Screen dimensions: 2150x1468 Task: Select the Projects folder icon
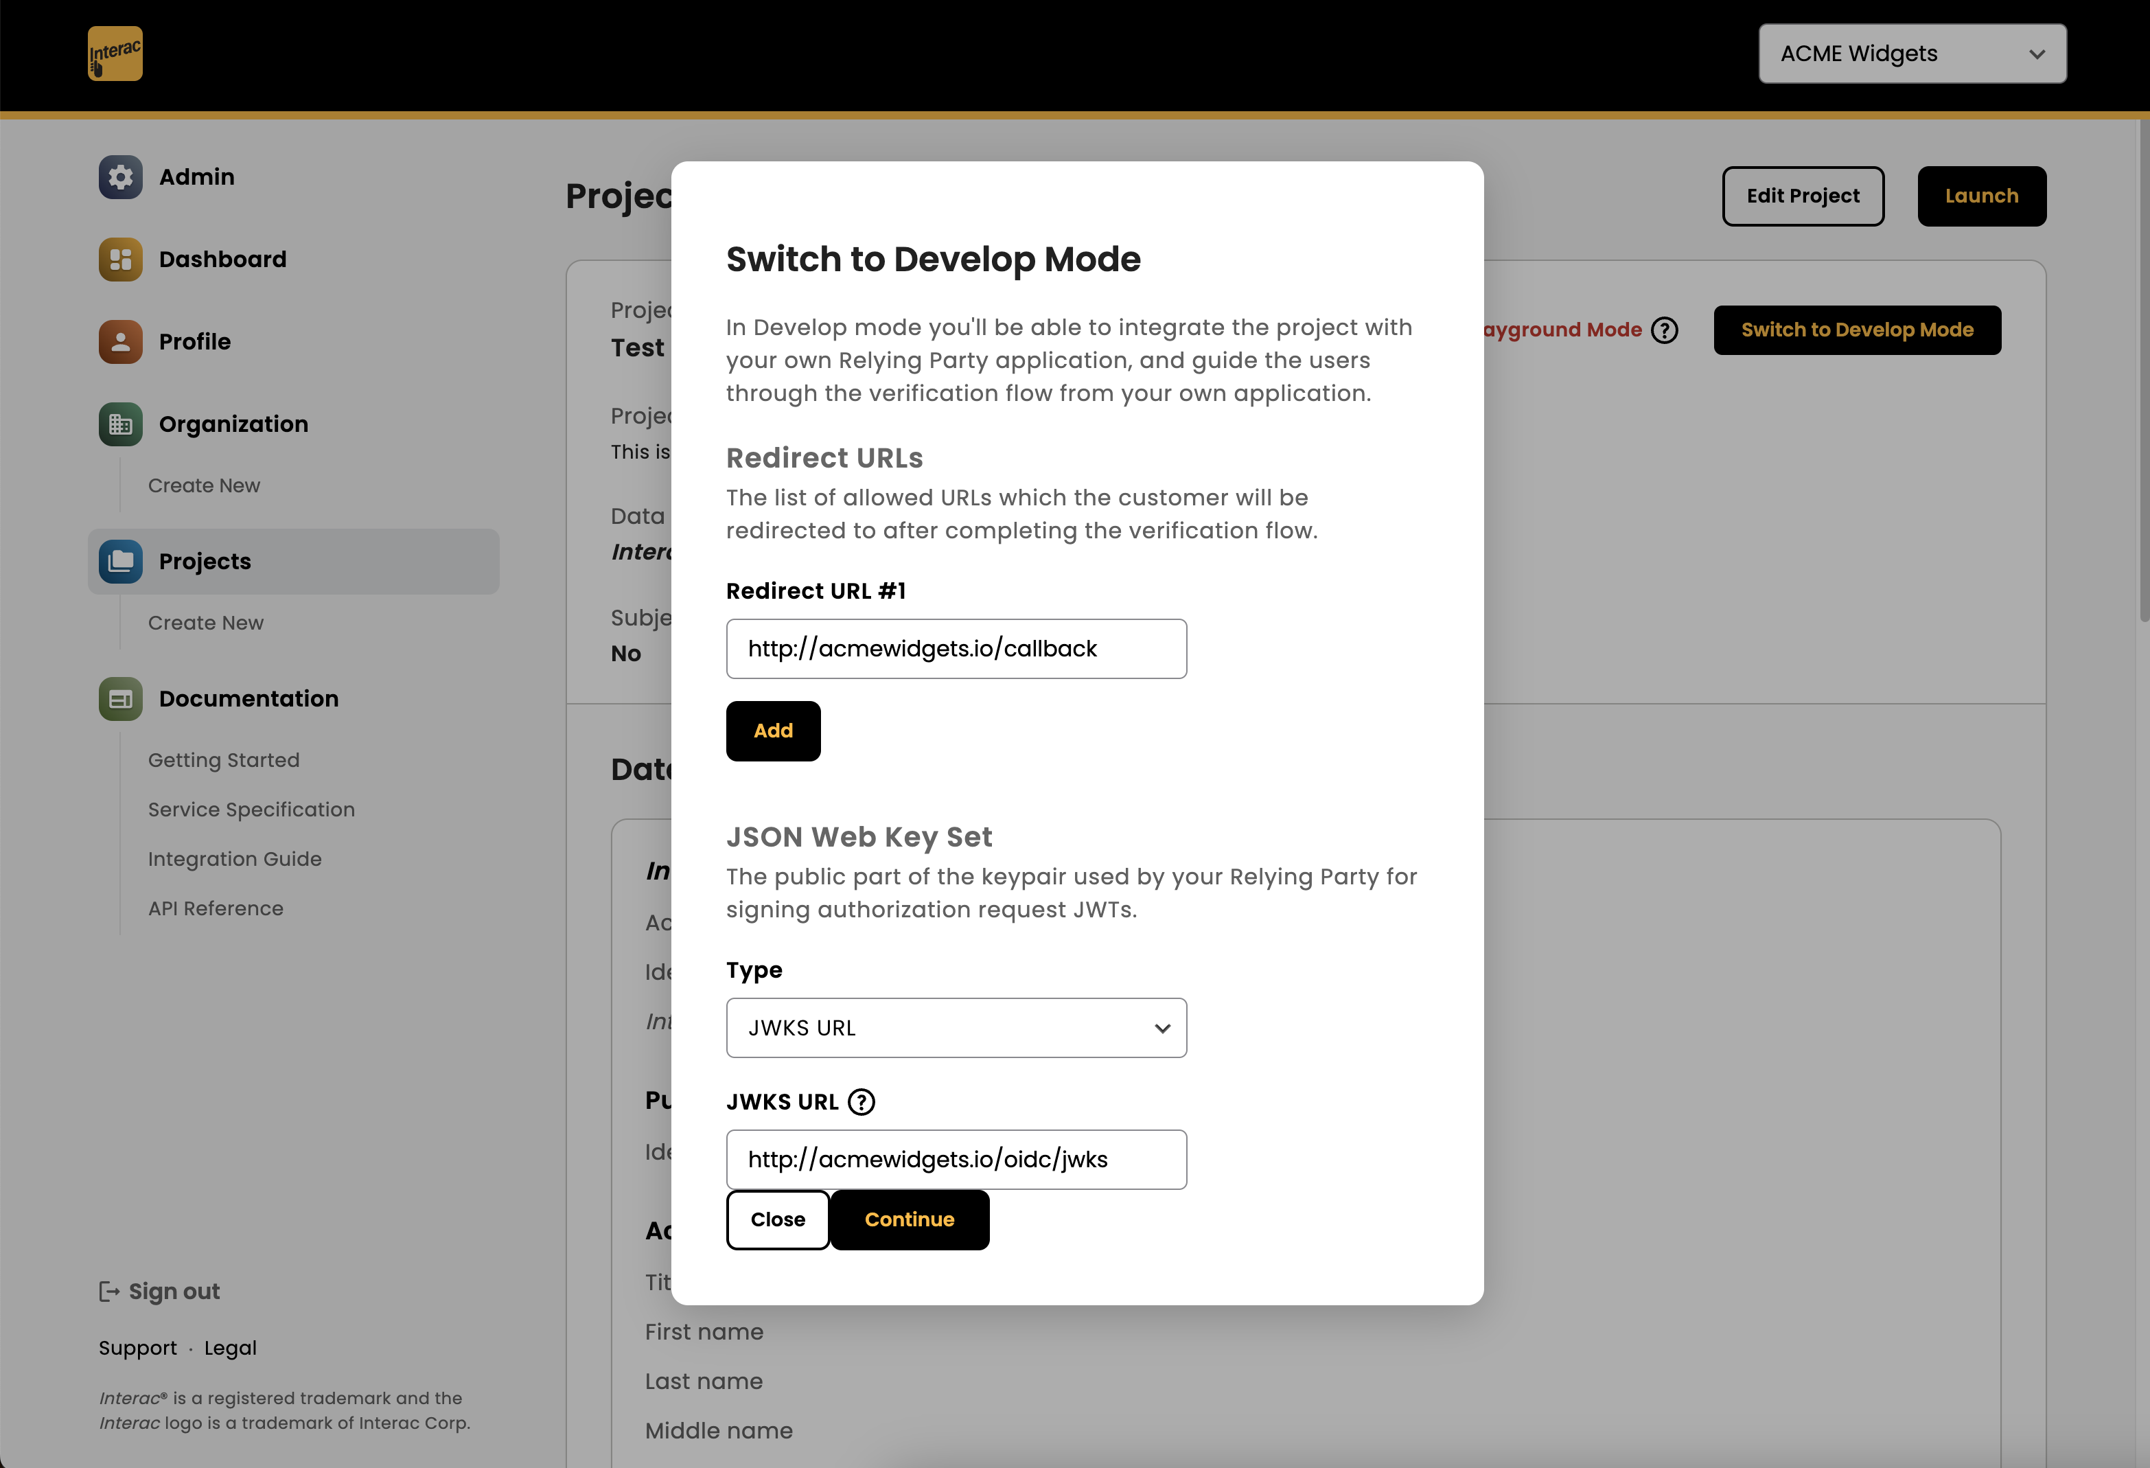(x=119, y=561)
